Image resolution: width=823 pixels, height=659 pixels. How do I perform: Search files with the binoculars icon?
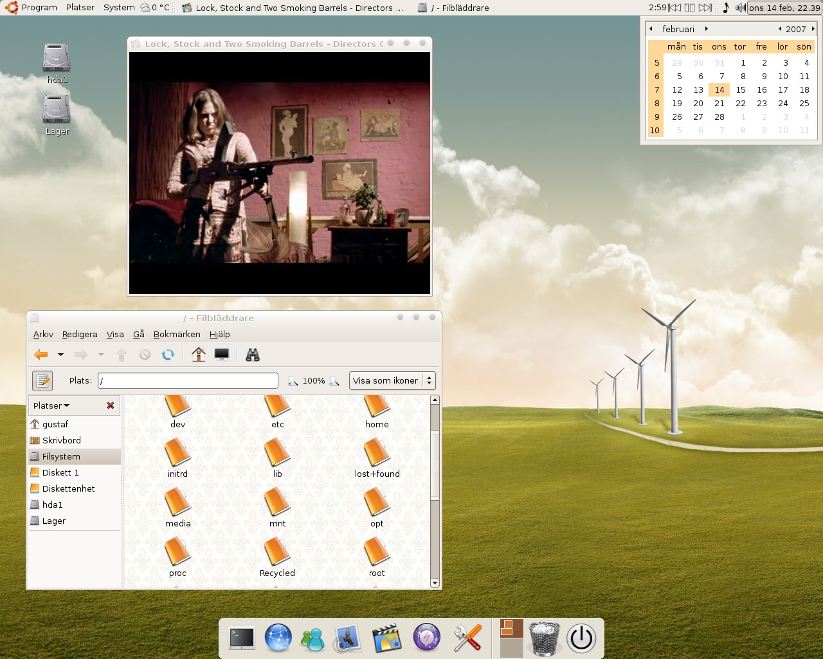pyautogui.click(x=253, y=355)
